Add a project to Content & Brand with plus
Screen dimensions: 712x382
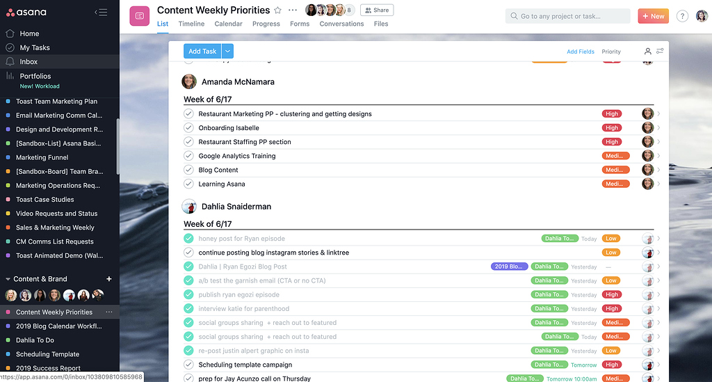(109, 279)
